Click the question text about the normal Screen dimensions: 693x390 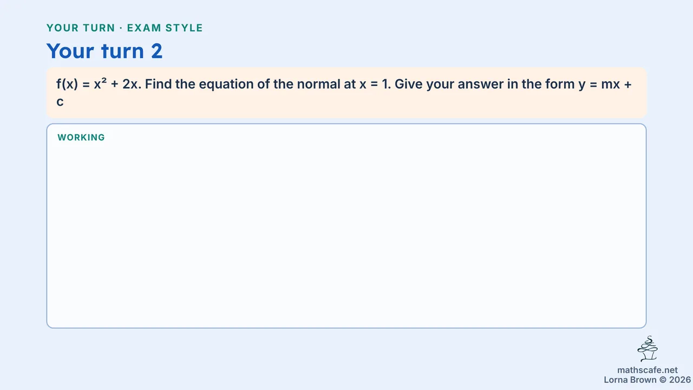344,93
